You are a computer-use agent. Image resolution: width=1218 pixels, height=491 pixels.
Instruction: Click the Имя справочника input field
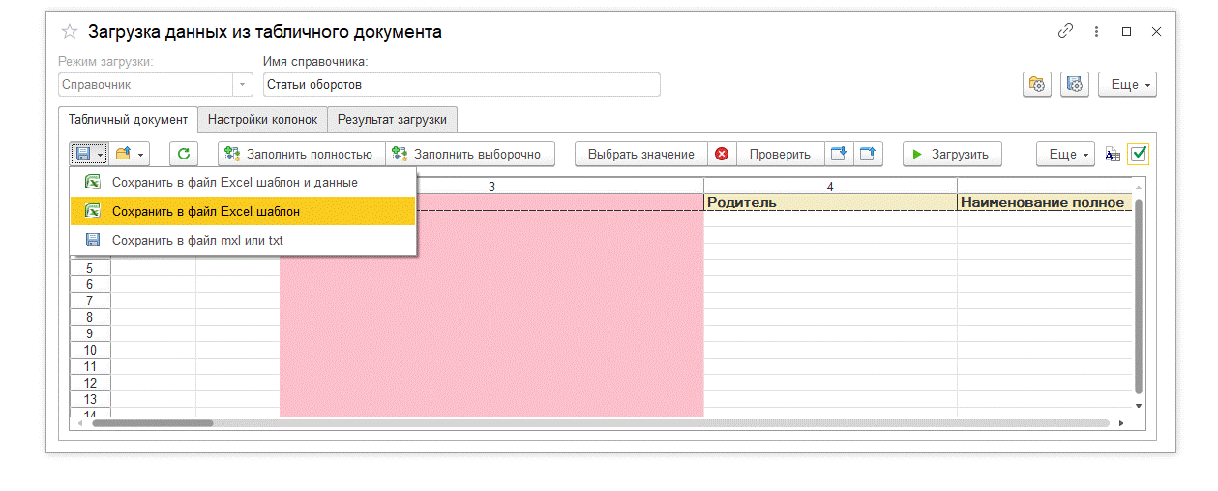tap(460, 85)
